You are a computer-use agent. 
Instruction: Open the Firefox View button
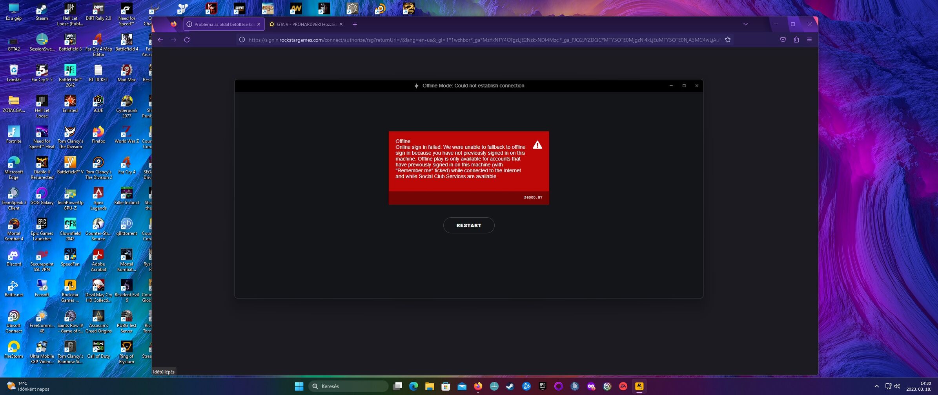pos(173,24)
